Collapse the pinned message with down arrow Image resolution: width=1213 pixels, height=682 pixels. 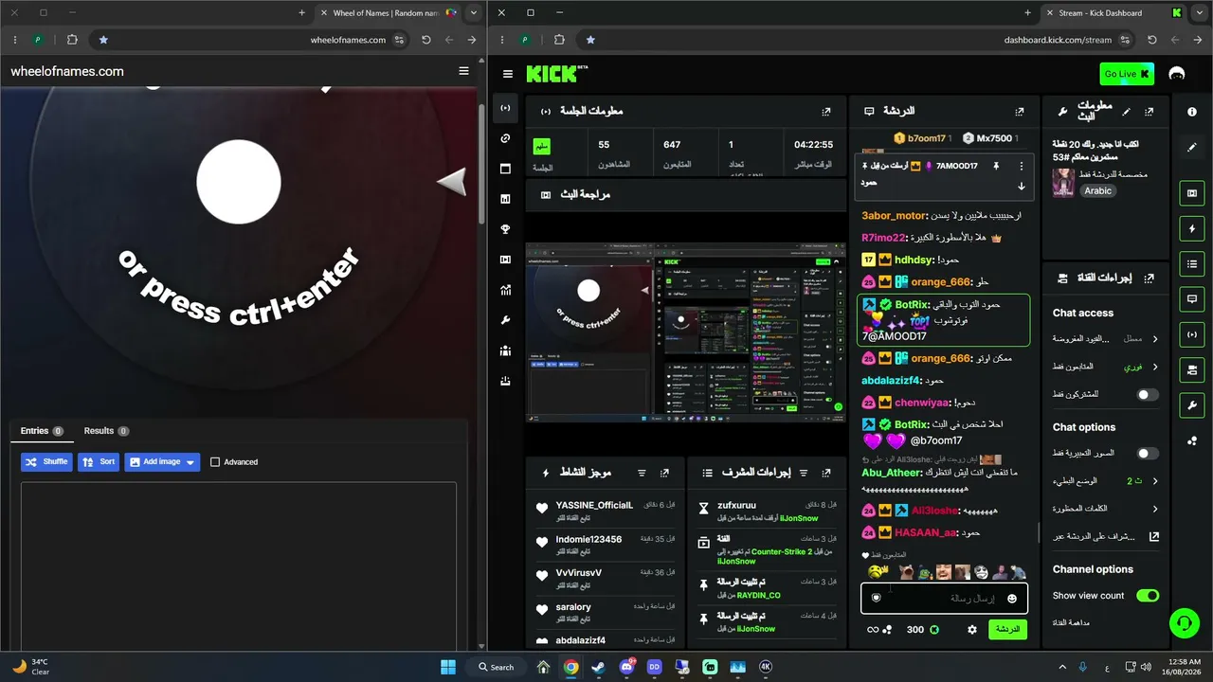tap(1022, 187)
